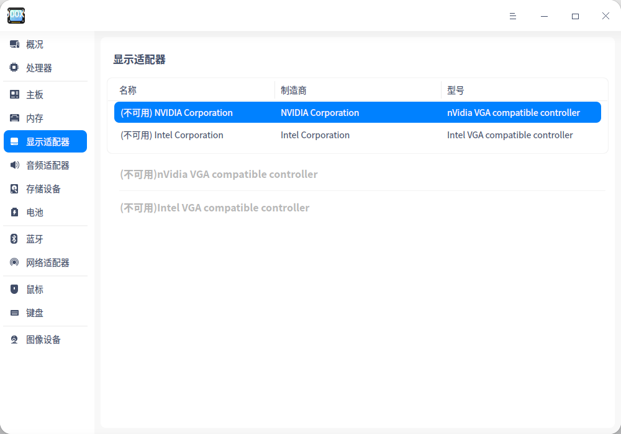The width and height of the screenshot is (621, 434).
Task: Click the 存储设备 disk icon
Action: [x=14, y=188]
